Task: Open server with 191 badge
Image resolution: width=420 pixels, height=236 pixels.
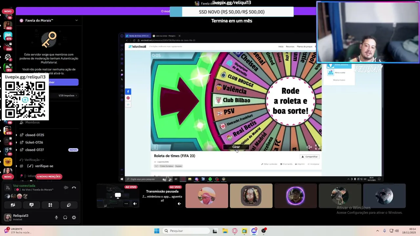Action: (x=8, y=67)
